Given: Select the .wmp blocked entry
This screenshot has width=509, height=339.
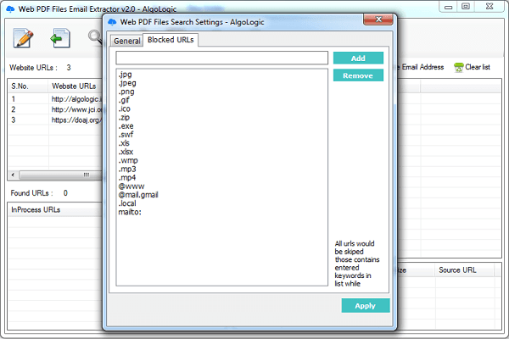Looking at the screenshot, I should pos(128,160).
